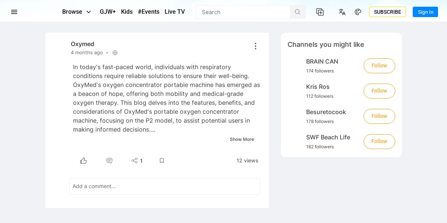Click the comment icon under the post

pyautogui.click(x=110, y=161)
